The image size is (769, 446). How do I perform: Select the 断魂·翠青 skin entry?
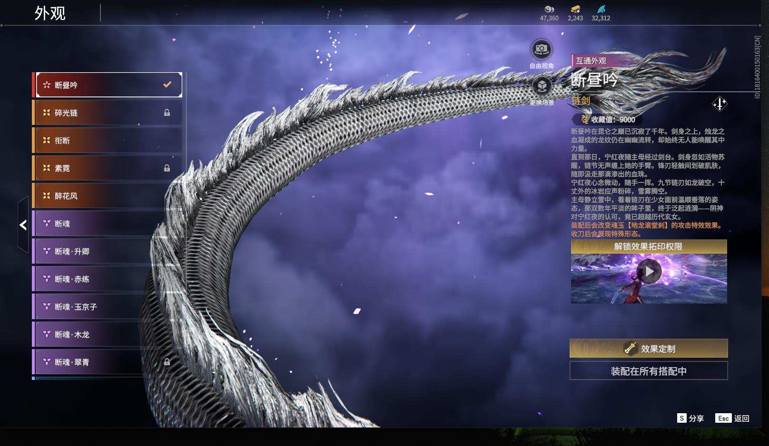point(108,362)
